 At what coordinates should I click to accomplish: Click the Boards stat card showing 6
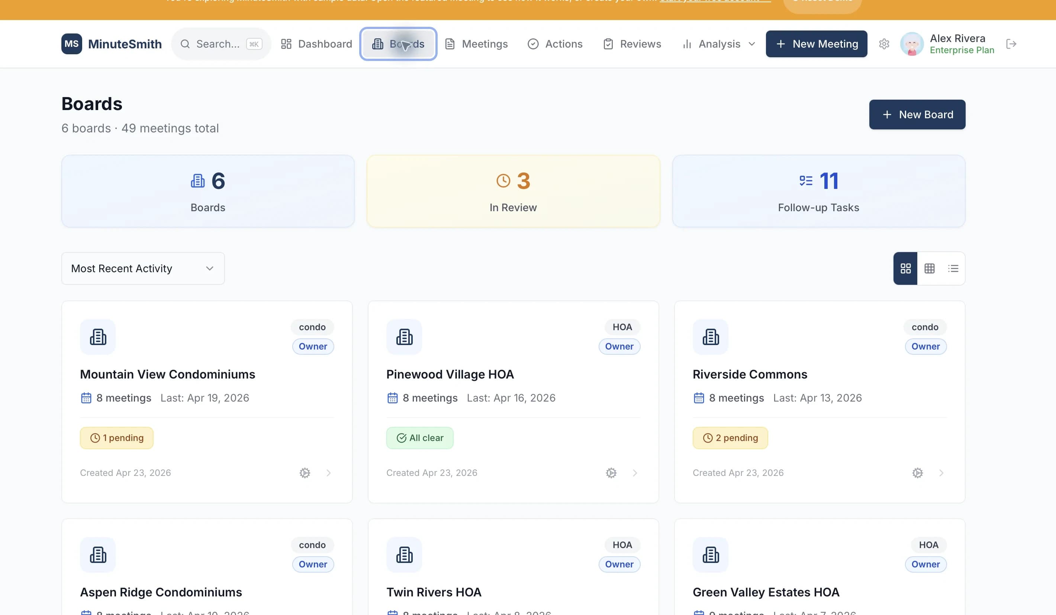coord(208,191)
